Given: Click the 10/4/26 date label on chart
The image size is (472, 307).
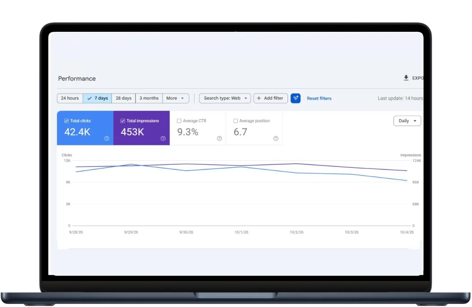Looking at the screenshot, I should pos(406,232).
